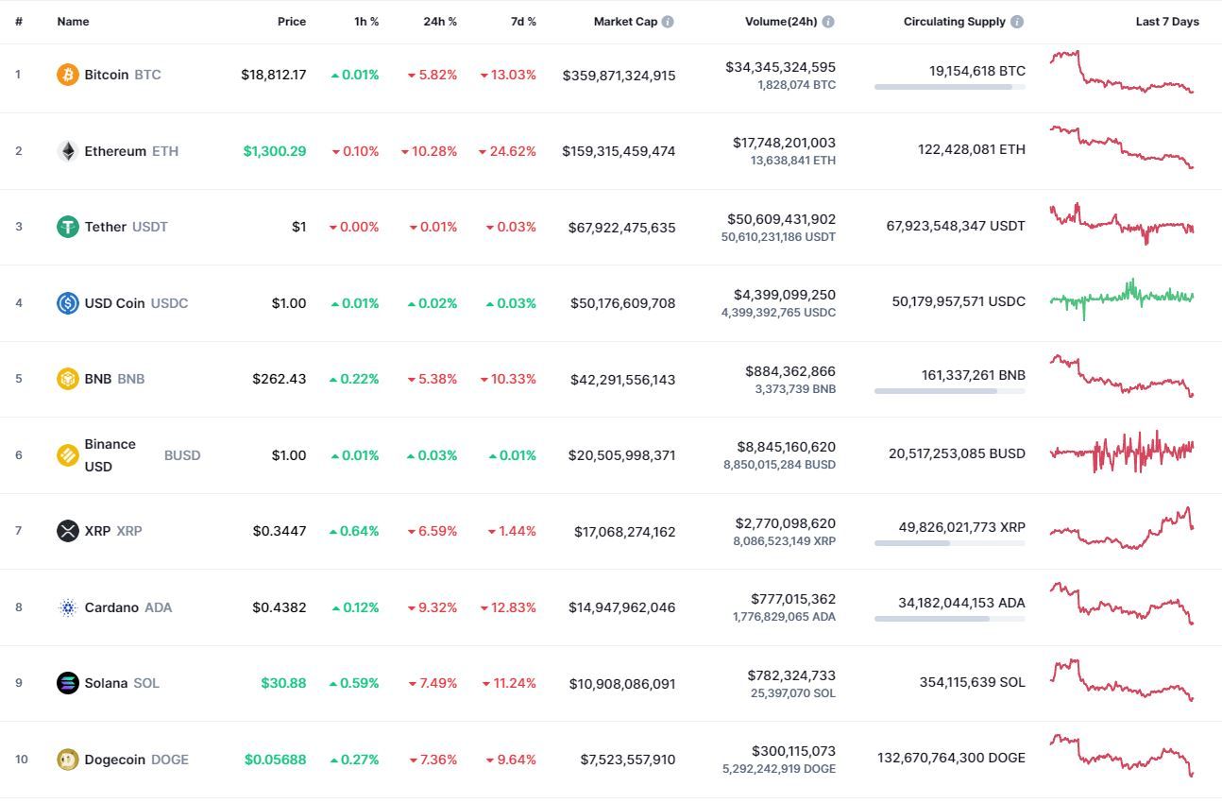Click the XRP black logo icon
1222x803 pixels.
click(68, 531)
